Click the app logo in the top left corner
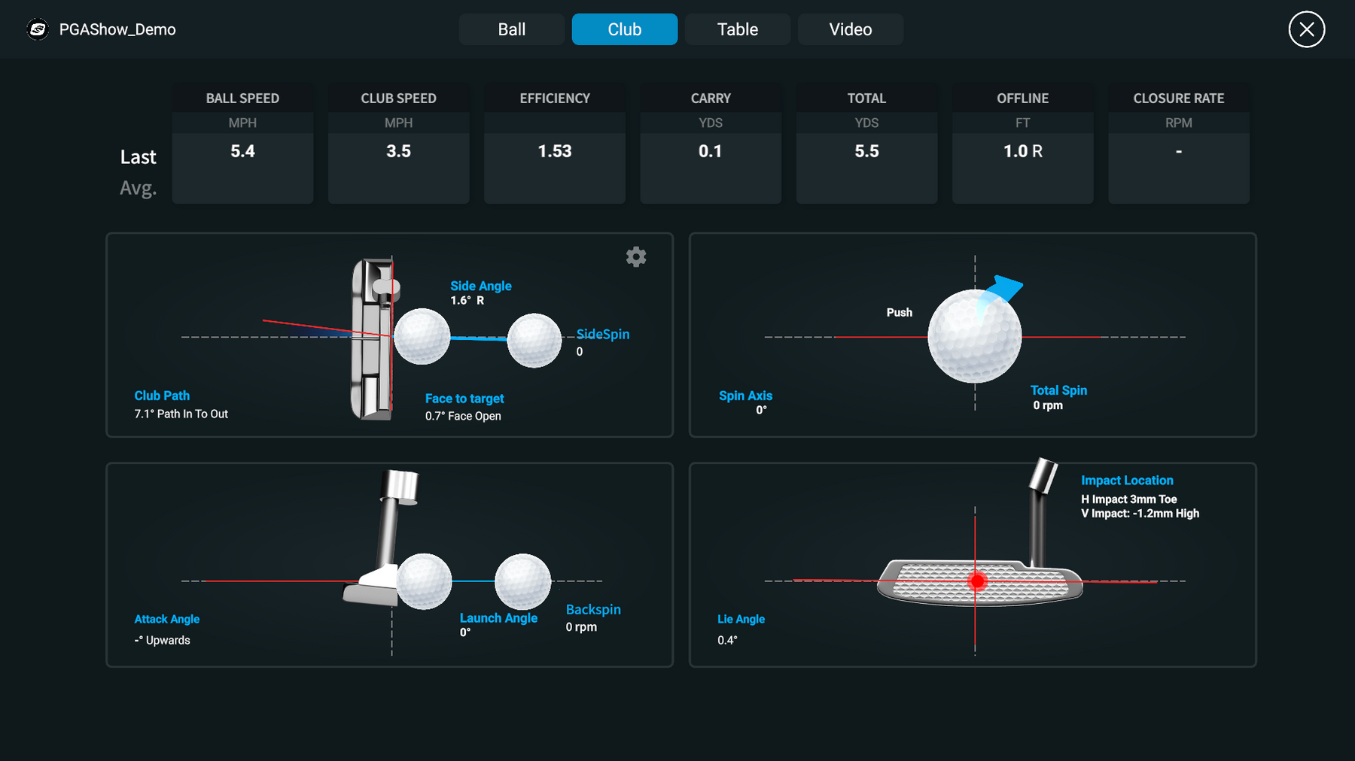1355x761 pixels. pyautogui.click(x=38, y=29)
